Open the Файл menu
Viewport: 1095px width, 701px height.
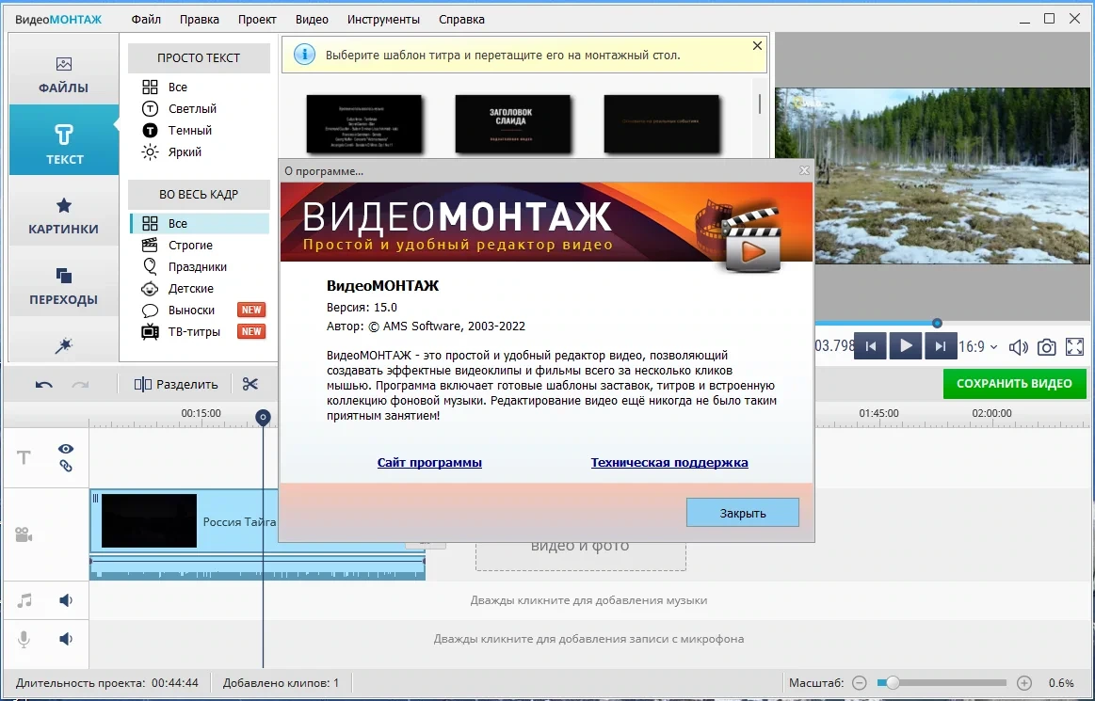click(x=146, y=20)
